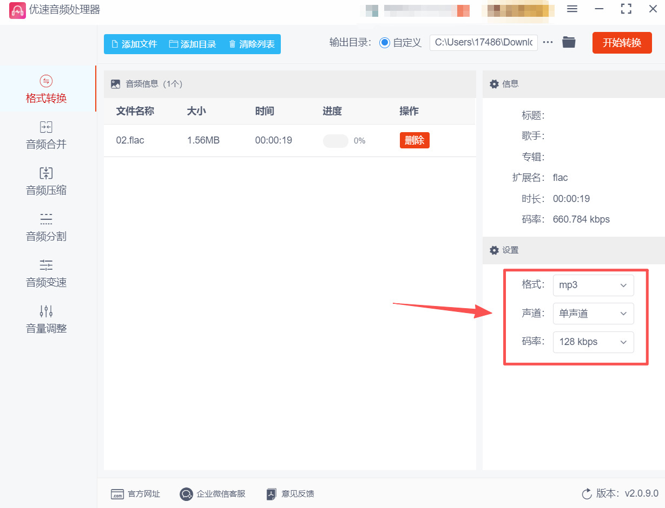This screenshot has width=665, height=508.
Task: Click the 输出目录 label
Action: click(x=350, y=43)
